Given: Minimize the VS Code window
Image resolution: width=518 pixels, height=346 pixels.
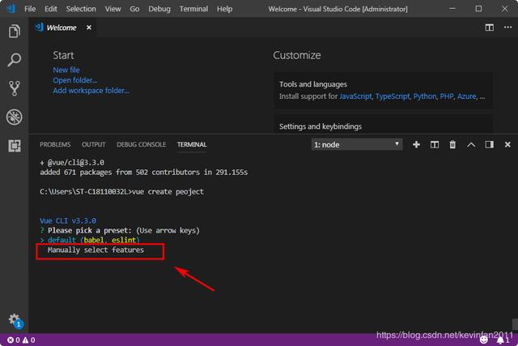Looking at the screenshot, I should click(x=452, y=9).
